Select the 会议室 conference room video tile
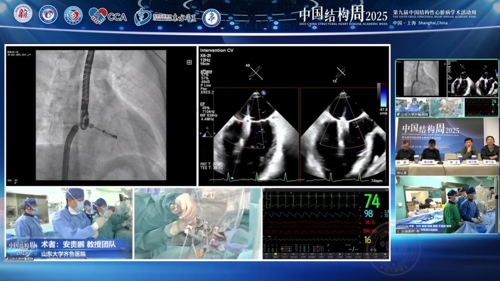Screen dimensions: 500x281 tap(447, 147)
